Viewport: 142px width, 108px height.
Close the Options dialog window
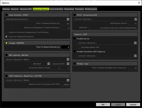pos(139,3)
